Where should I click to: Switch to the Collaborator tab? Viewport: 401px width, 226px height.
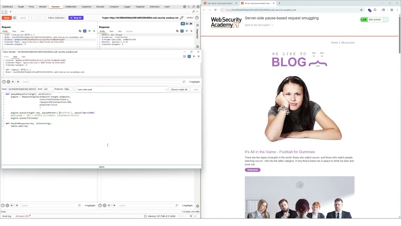71,7
